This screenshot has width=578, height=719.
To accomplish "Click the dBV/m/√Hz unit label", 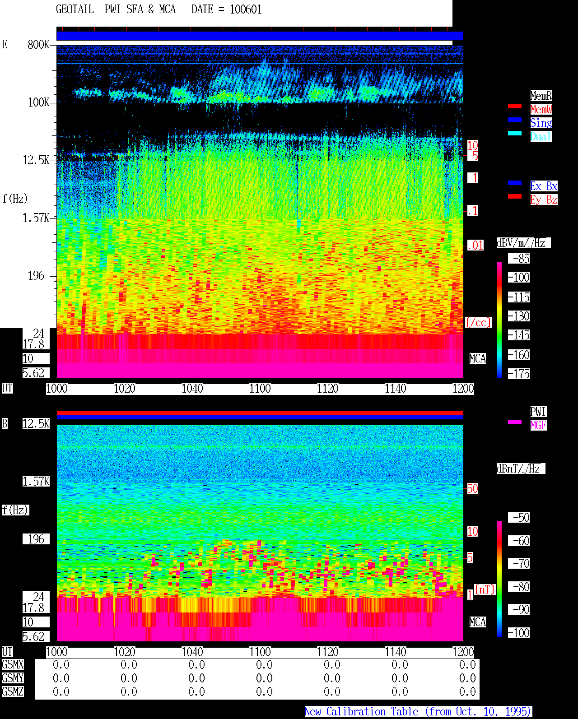I will 523,243.
